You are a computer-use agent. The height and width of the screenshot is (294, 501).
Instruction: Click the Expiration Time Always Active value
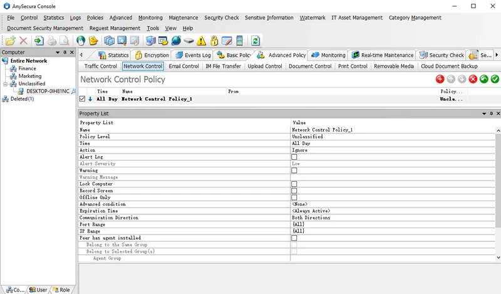pyautogui.click(x=393, y=211)
